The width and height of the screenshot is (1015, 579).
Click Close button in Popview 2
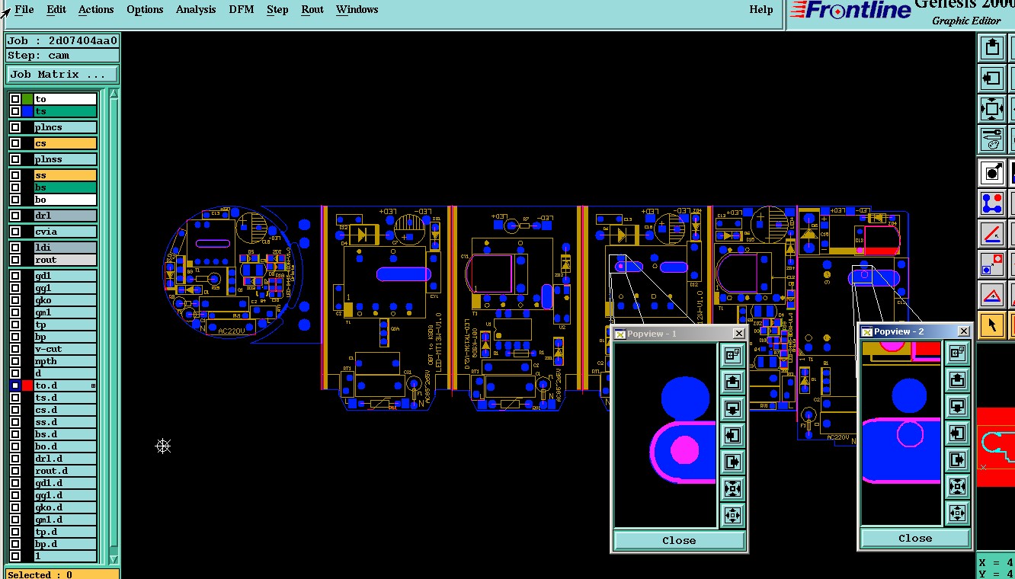[915, 538]
